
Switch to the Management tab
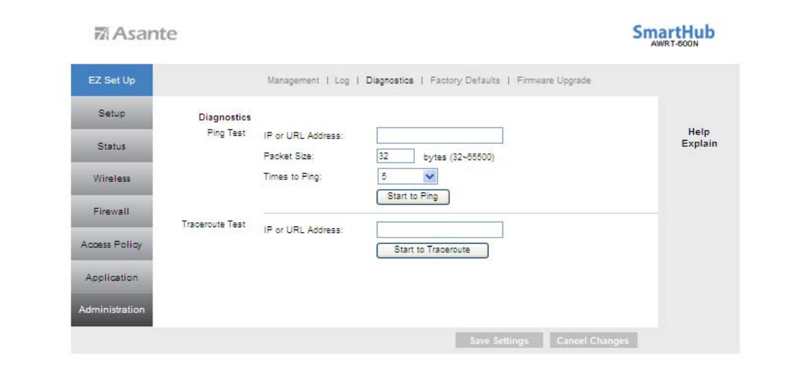tap(293, 80)
